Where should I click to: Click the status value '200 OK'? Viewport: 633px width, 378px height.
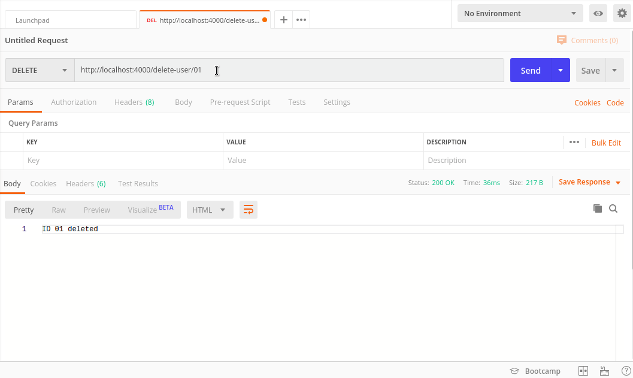click(443, 183)
